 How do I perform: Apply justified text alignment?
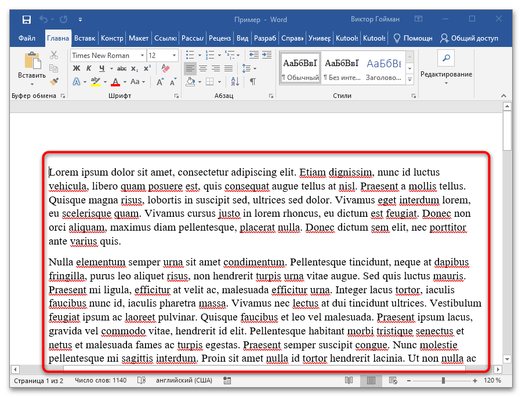tap(229, 68)
